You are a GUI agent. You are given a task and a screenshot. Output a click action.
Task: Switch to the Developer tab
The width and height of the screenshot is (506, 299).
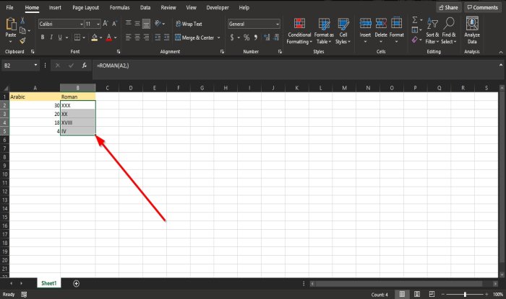(x=218, y=7)
